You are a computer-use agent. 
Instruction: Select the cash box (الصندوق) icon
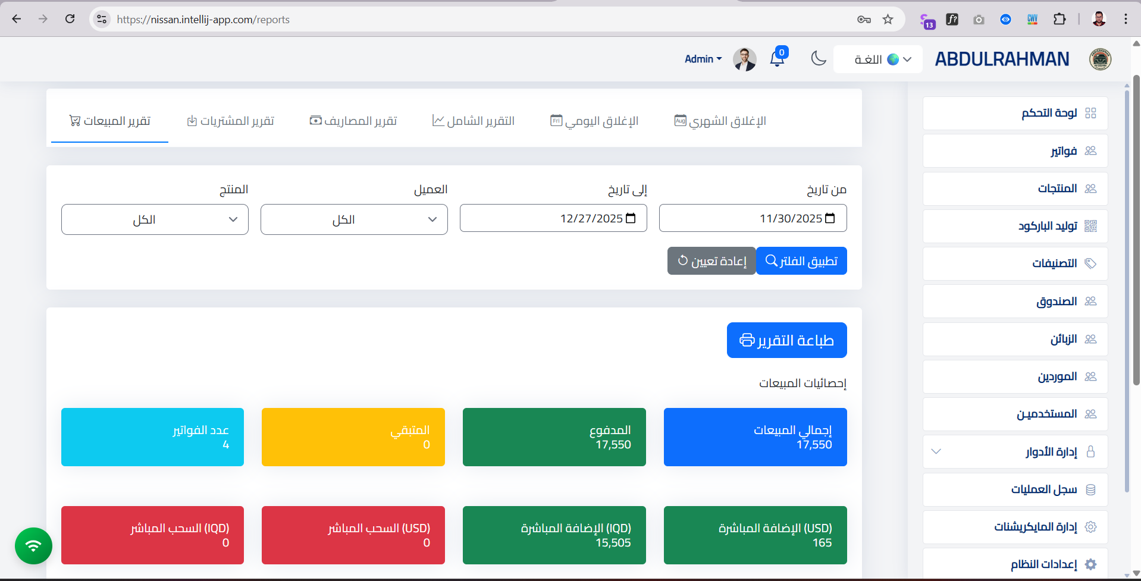tap(1091, 301)
